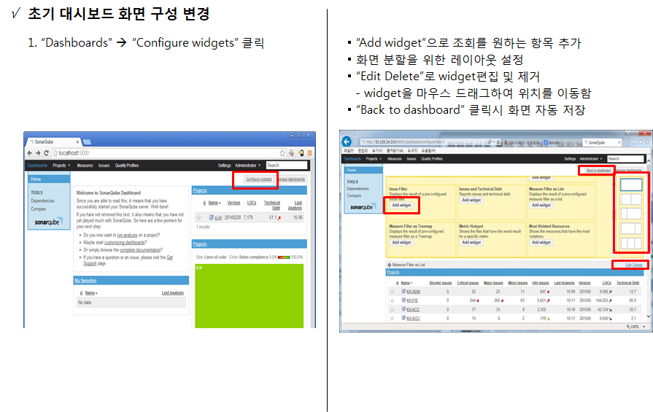Click the Configure widgets link
Viewport: 653px width, 412px height.
click(258, 179)
